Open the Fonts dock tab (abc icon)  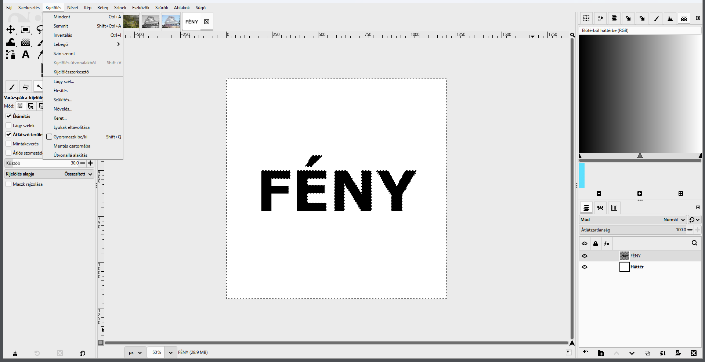click(x=600, y=18)
